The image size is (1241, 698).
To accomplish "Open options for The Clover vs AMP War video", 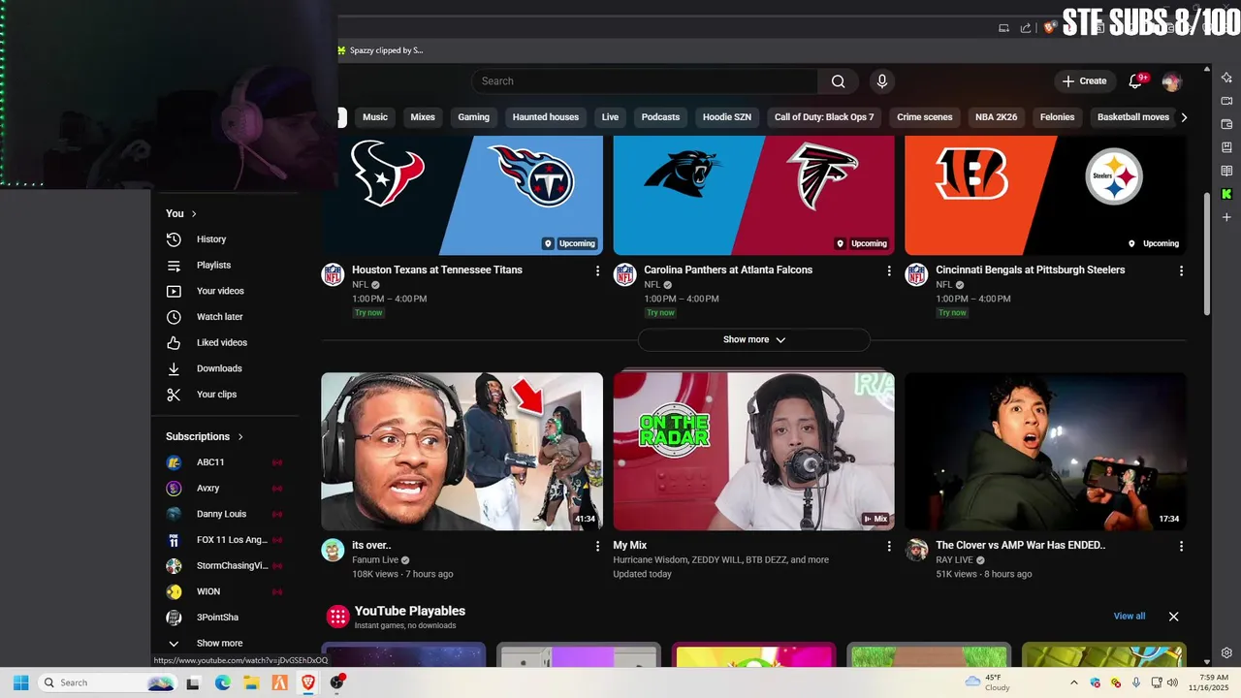I will point(1181,547).
